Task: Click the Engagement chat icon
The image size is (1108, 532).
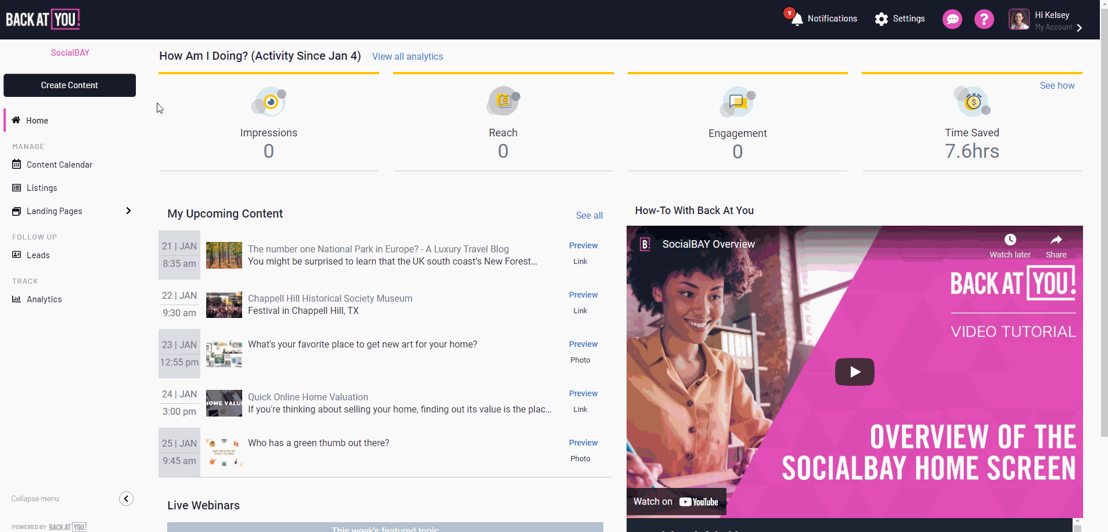Action: [738, 103]
